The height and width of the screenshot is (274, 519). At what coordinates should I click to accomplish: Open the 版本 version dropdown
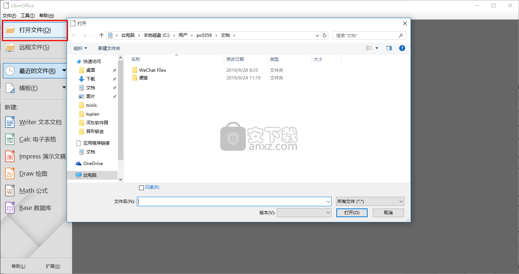coord(304,213)
